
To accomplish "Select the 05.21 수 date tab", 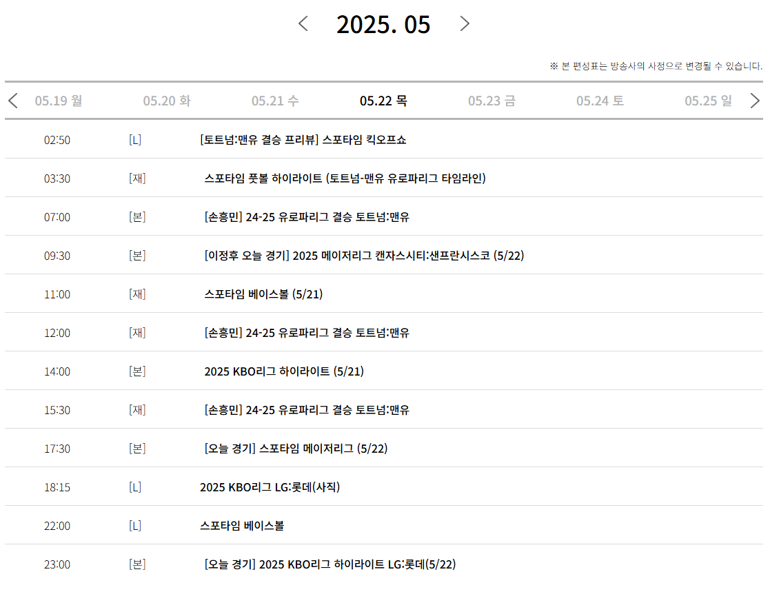I will pyautogui.click(x=275, y=101).
